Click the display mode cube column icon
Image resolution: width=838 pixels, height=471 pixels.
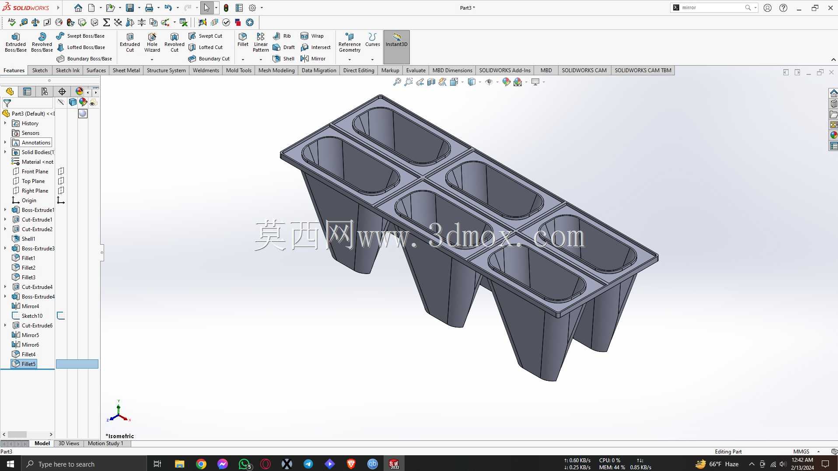pos(73,102)
